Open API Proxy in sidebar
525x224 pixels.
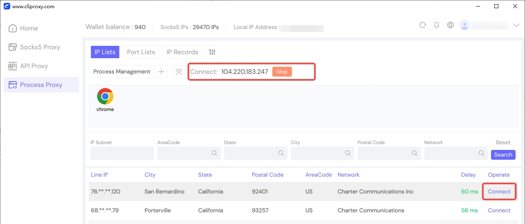[34, 66]
